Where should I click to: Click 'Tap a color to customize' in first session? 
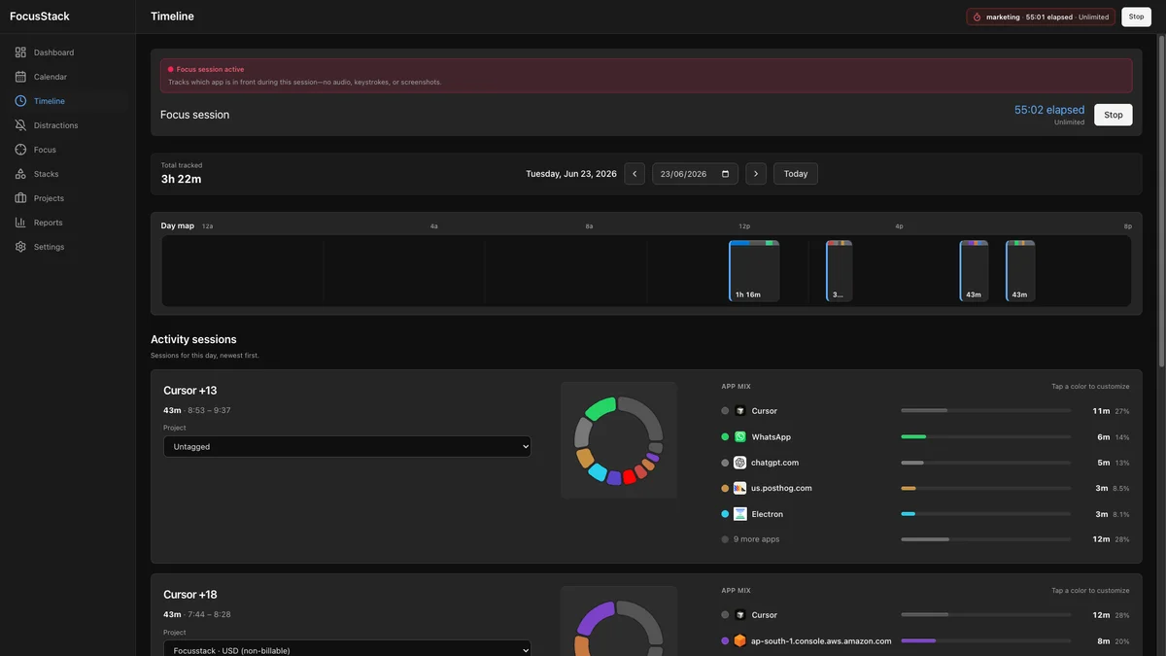(x=1090, y=386)
